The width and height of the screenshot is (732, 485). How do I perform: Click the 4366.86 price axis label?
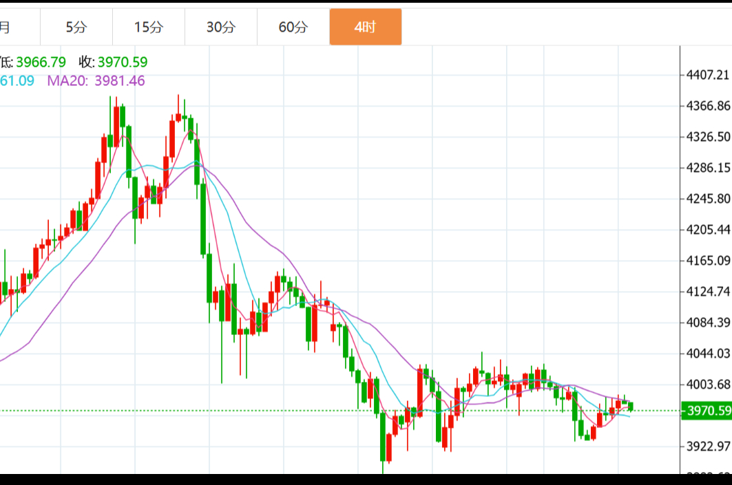[x=708, y=106]
